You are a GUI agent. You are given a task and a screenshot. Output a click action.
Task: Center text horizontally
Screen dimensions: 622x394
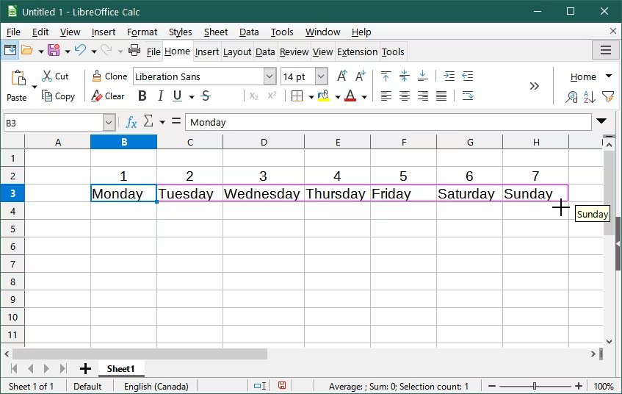[x=404, y=96]
